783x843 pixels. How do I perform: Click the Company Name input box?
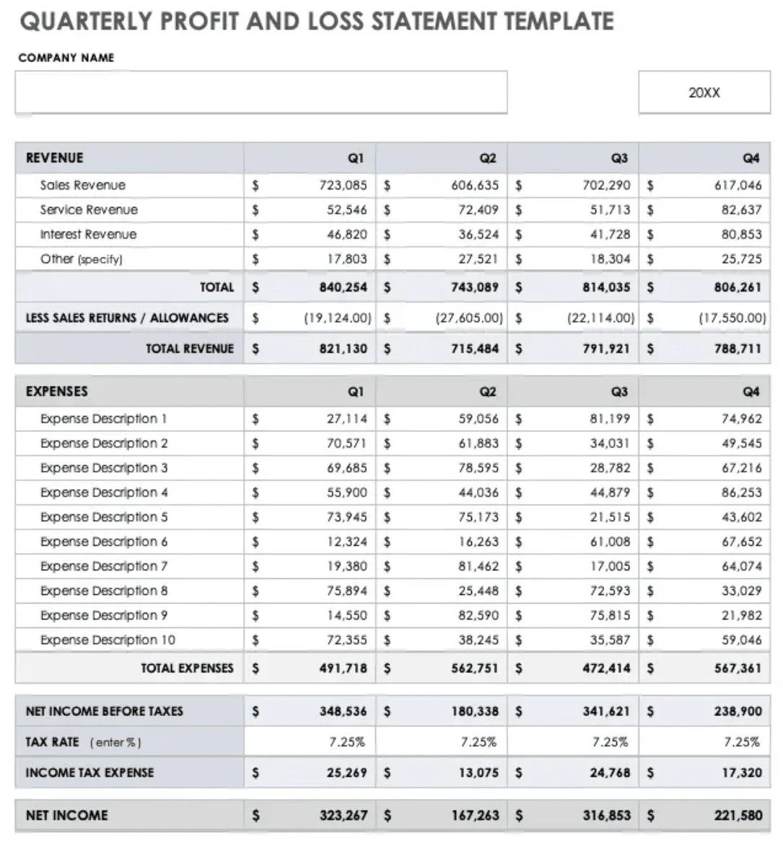pos(261,92)
